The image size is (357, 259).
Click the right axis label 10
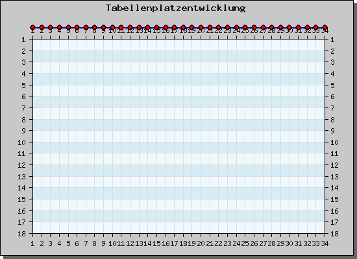point(334,142)
